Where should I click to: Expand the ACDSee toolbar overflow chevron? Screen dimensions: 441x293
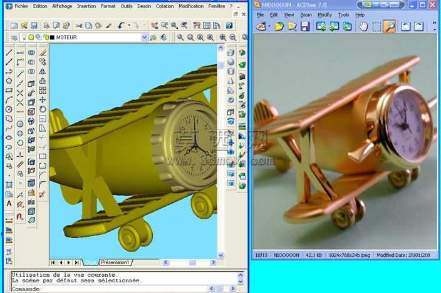[x=434, y=22]
